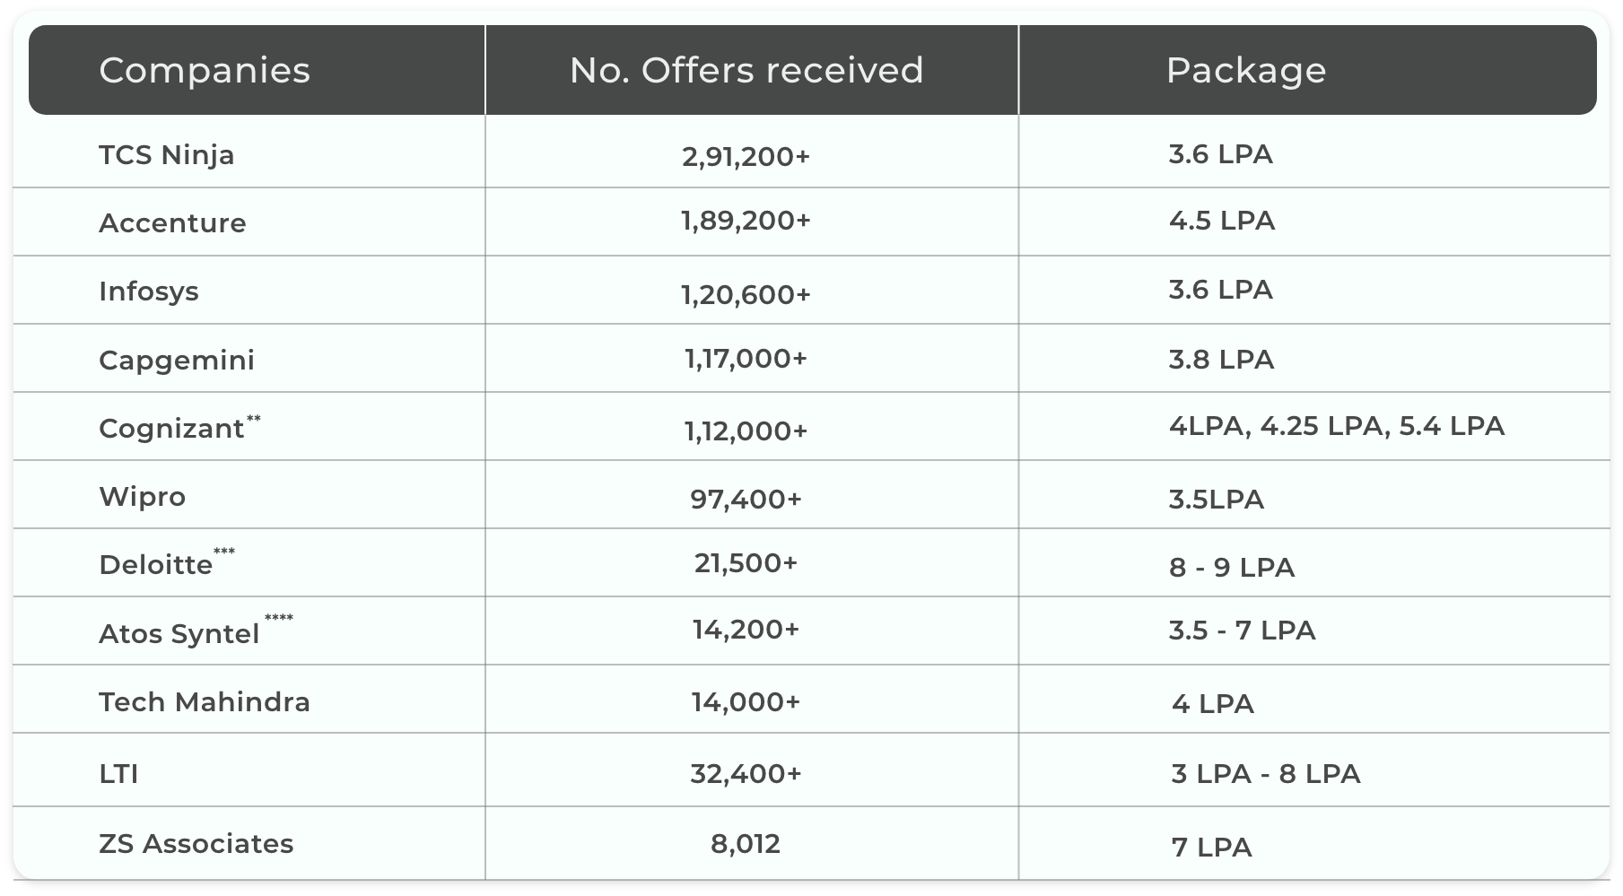The image size is (1623, 896).
Task: Click the 3 LPA - 8 LPA package
Action: pyautogui.click(x=1265, y=774)
